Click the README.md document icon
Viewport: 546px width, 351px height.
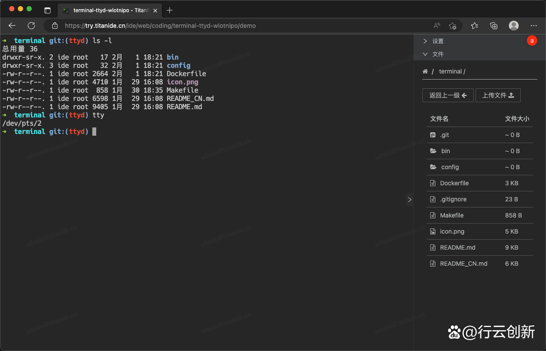point(433,247)
